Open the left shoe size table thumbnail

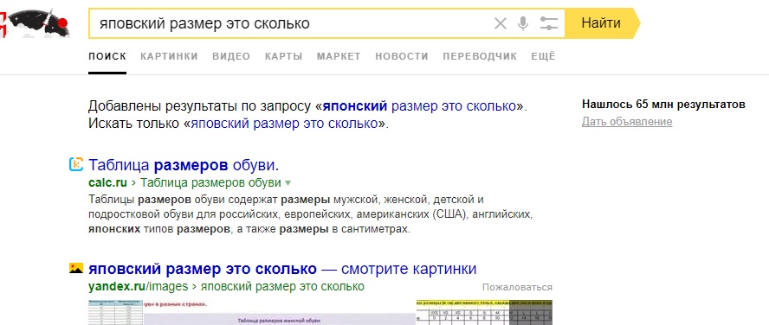116,312
